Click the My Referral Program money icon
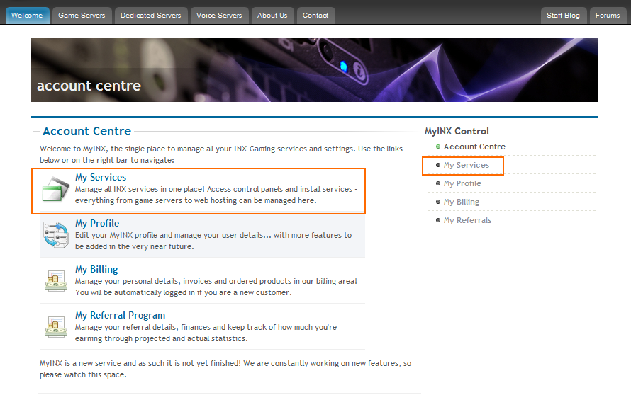This screenshot has width=631, height=395. tap(55, 326)
